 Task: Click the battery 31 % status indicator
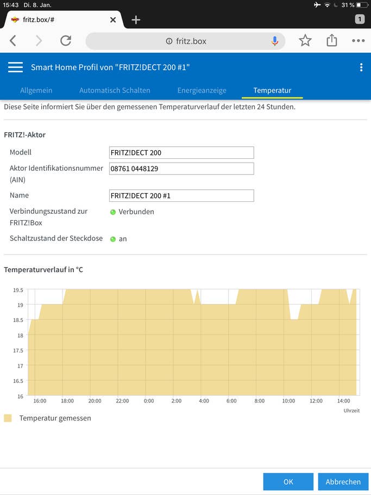(x=355, y=5)
